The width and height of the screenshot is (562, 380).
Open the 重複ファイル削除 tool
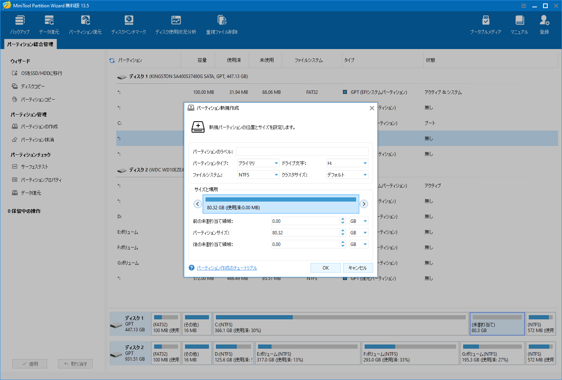221,23
